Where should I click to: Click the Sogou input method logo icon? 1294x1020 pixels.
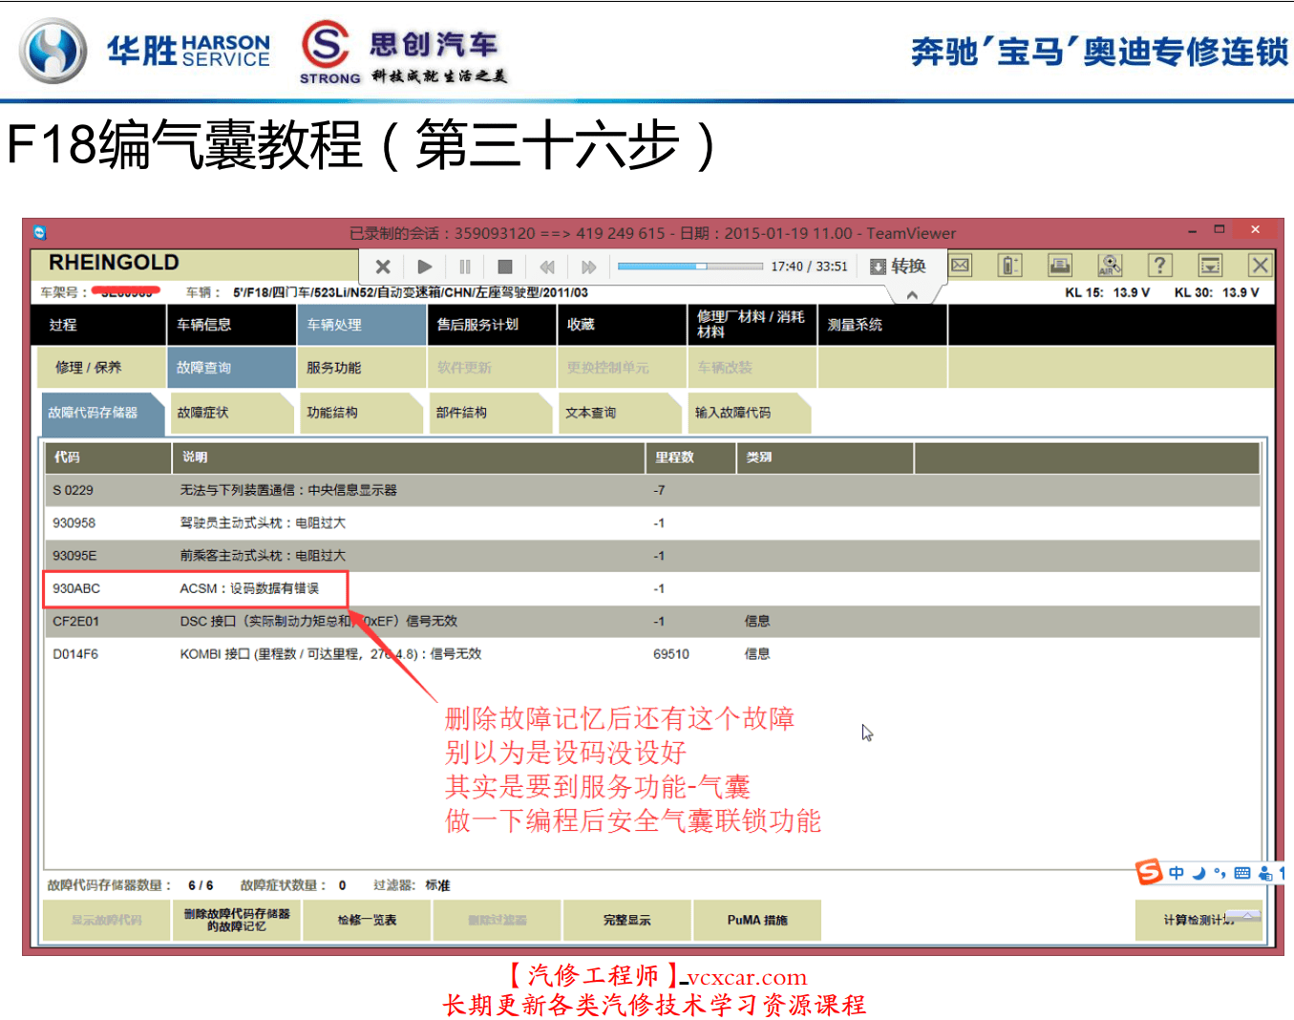[x=1150, y=871]
